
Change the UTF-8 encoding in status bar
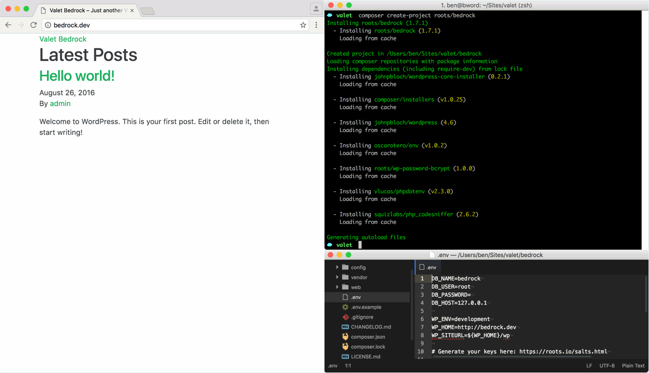click(x=607, y=366)
